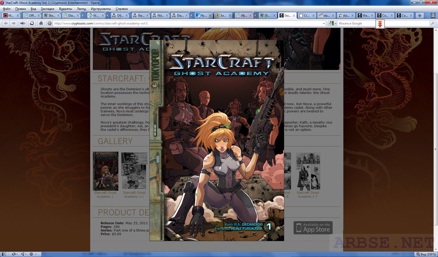The width and height of the screenshot is (438, 257).
Task: Open the Закладки menu
Action: [x=47, y=9]
